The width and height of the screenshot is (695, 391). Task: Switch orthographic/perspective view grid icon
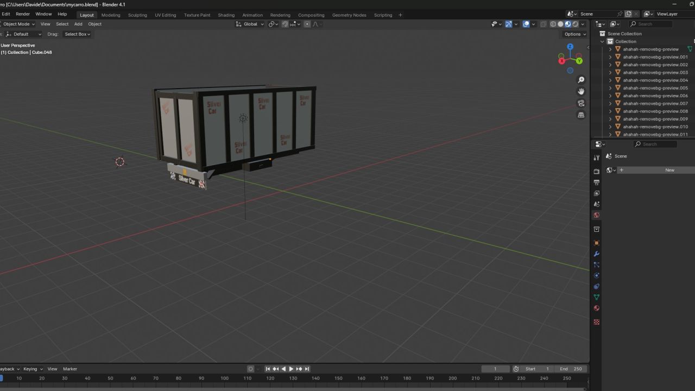[x=581, y=115]
